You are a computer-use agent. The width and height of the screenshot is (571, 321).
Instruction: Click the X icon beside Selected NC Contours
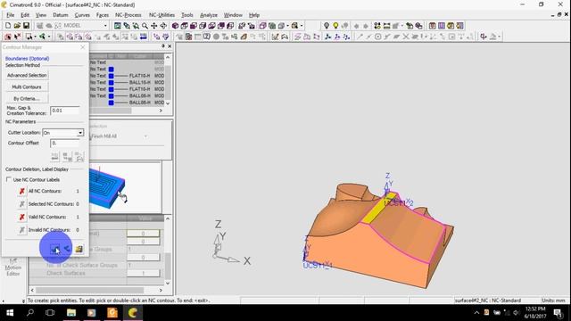pos(21,204)
